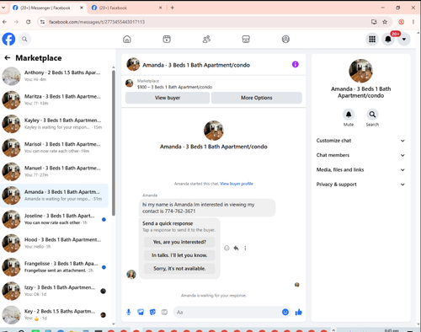Click the address bar URL
421x332 pixels.
[x=97, y=22]
